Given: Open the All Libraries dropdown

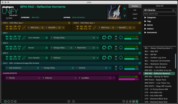Looking at the screenshot, I should tap(159, 10).
